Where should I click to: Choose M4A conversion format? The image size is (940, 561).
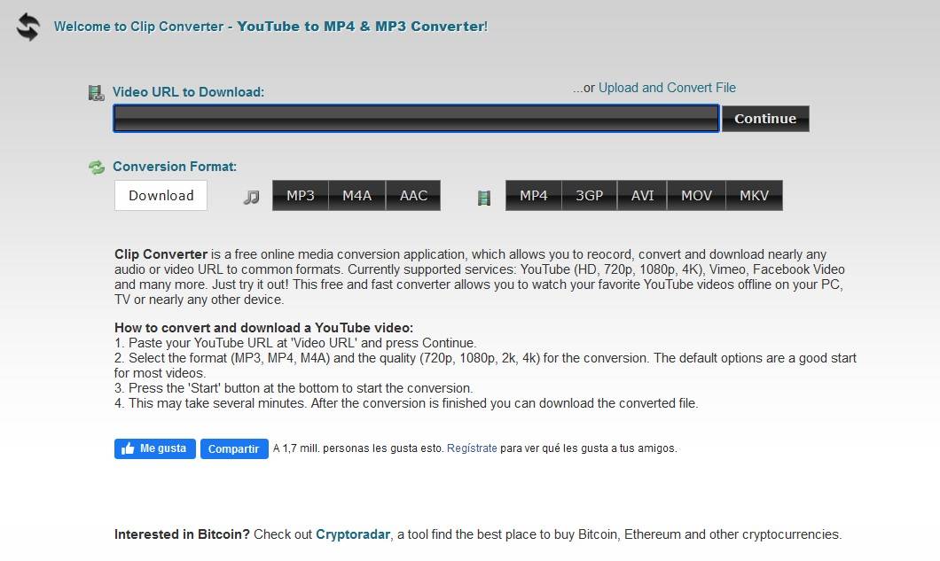click(x=356, y=195)
